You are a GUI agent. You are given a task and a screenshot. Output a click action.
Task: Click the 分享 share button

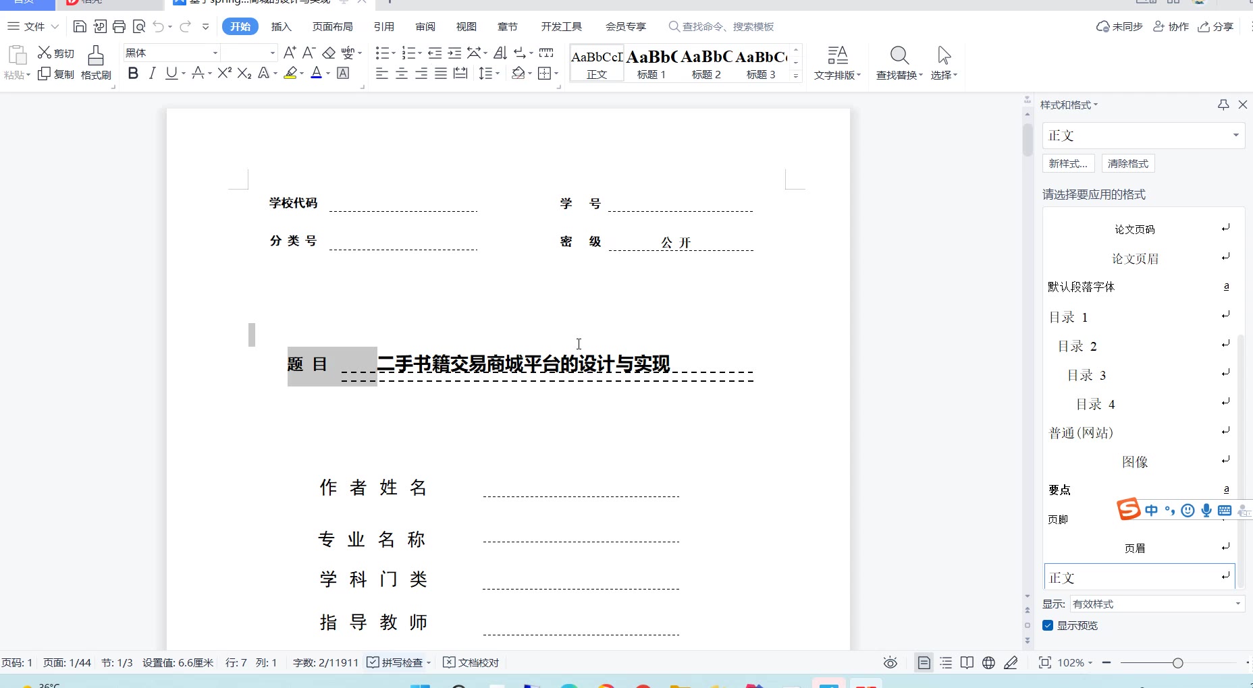coord(1216,26)
